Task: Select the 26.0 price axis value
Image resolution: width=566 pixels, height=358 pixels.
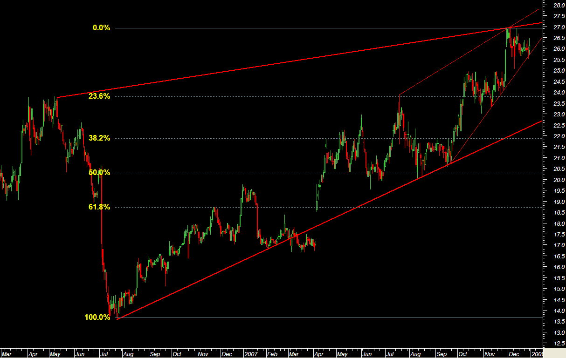Action: pyautogui.click(x=559, y=49)
